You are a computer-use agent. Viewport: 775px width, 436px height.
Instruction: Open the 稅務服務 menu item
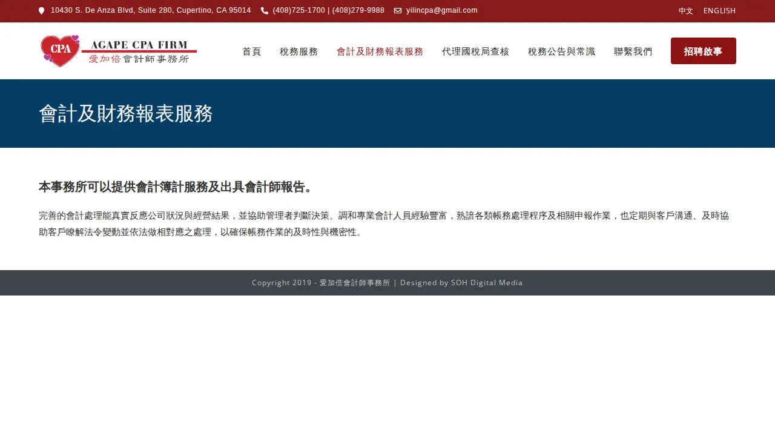[299, 51]
